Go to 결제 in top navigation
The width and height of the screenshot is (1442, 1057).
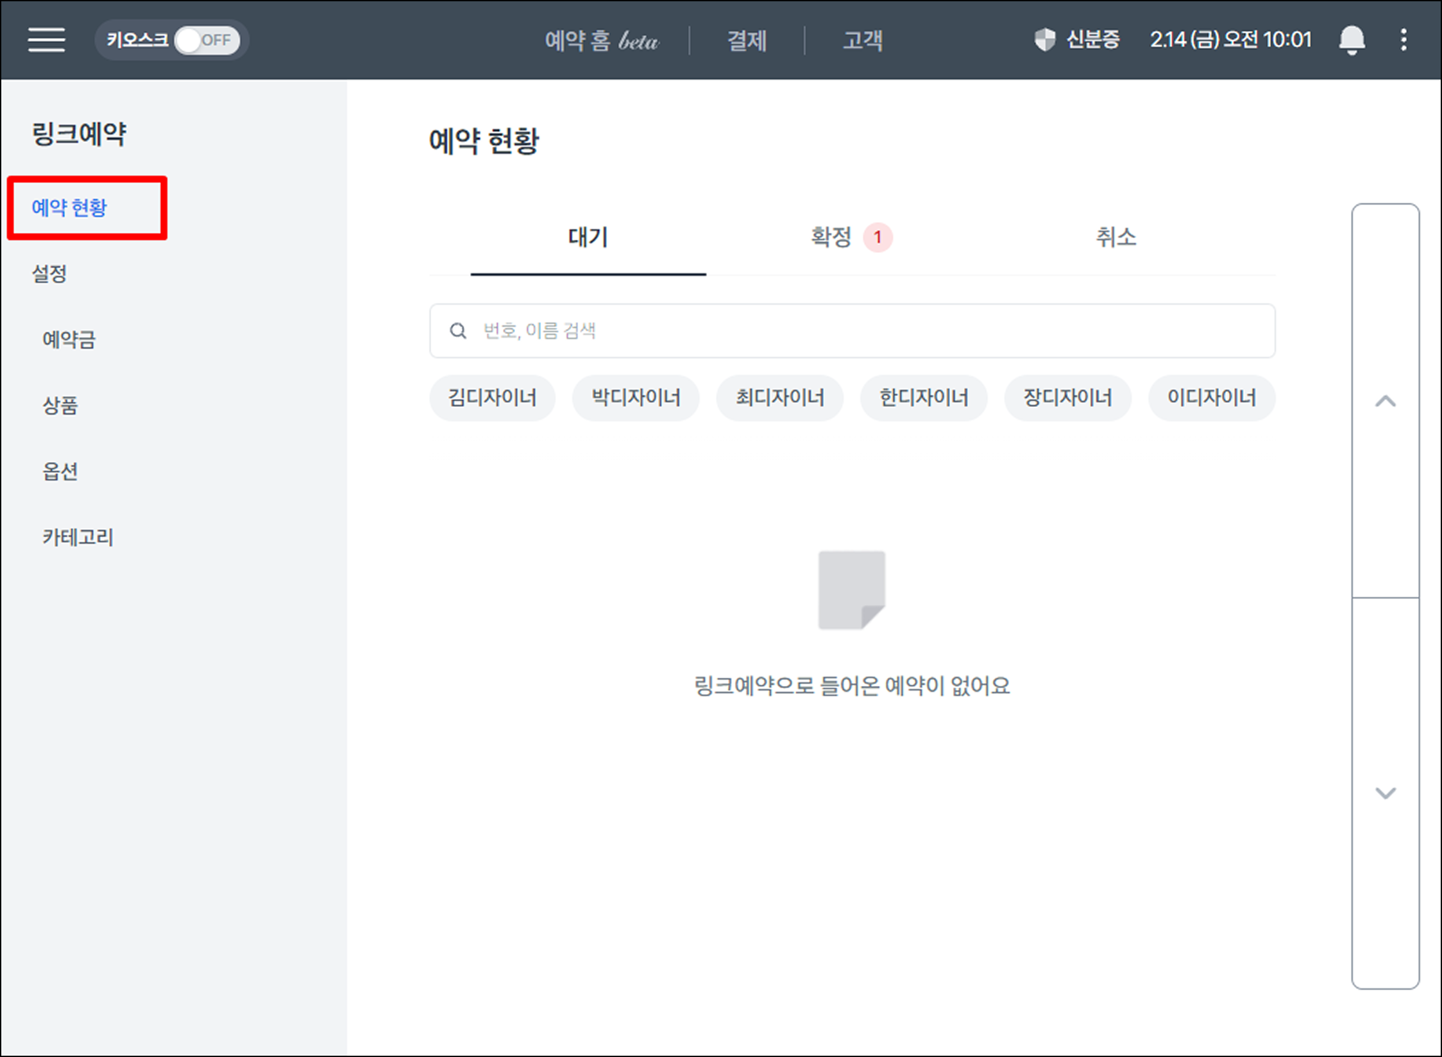tap(747, 40)
